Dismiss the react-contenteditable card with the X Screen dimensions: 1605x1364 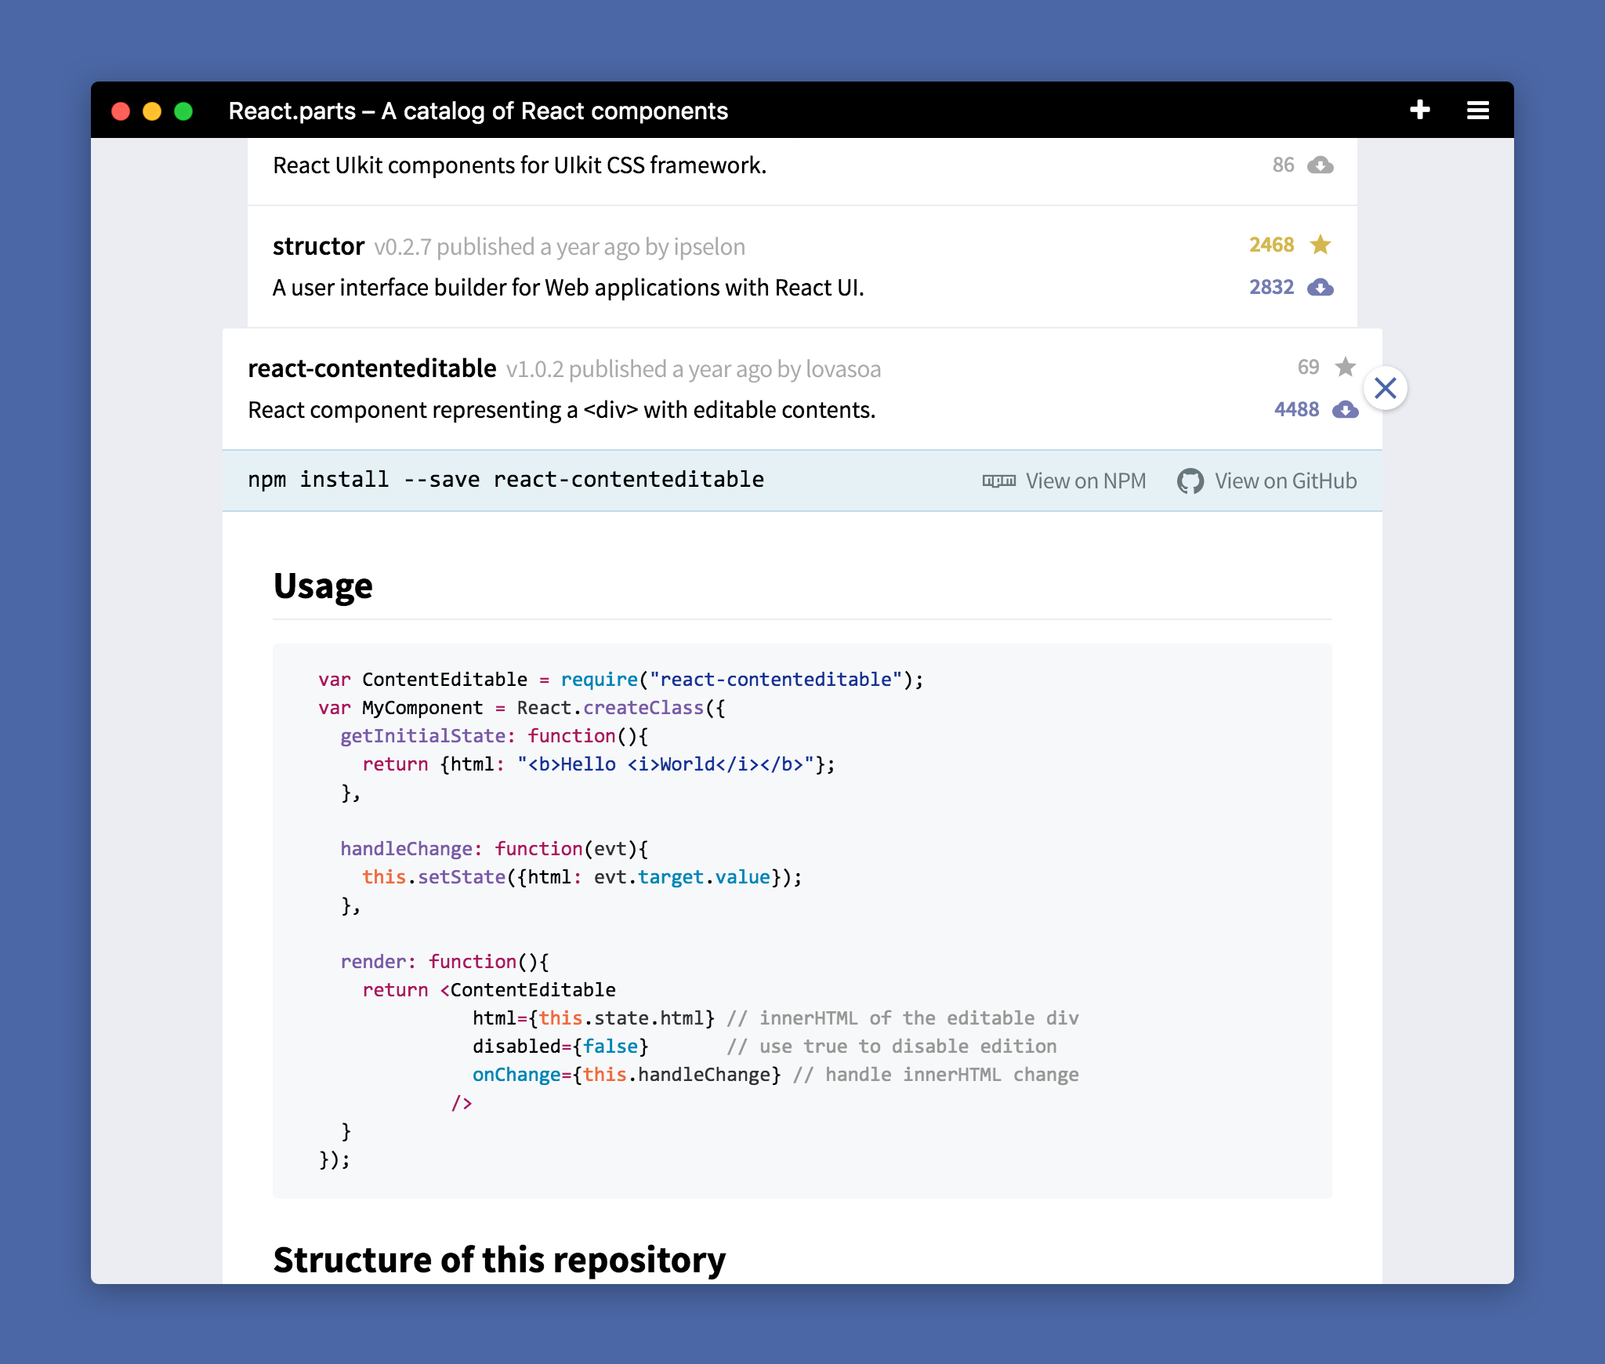[1386, 388]
